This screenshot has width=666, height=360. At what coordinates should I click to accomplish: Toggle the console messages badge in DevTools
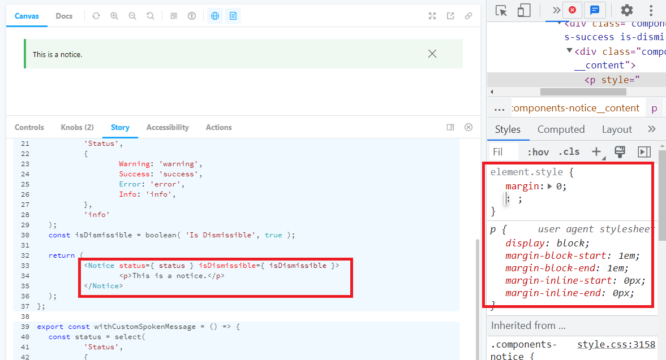pos(595,10)
